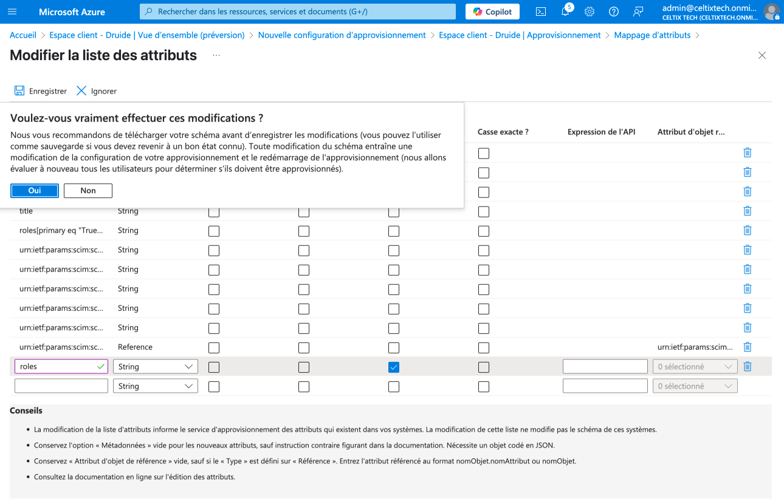Click Enregistrer in the toolbar
Viewport: 784px width, 504px height.
click(x=41, y=91)
